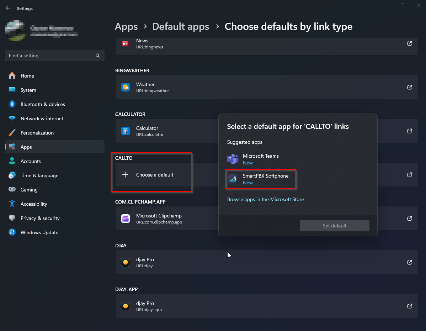Click the CALCULATOR section heading
Screen dimensions: 426x331
click(130, 114)
